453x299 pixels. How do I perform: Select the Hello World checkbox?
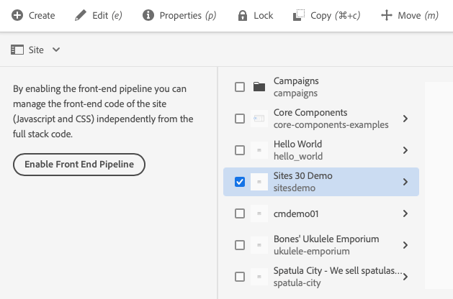click(240, 150)
